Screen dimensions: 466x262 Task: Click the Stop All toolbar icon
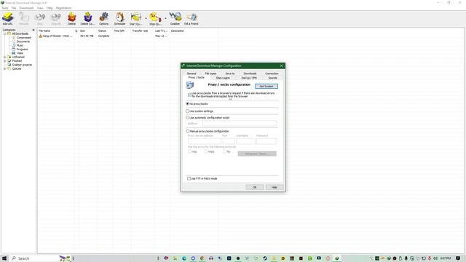click(x=56, y=18)
